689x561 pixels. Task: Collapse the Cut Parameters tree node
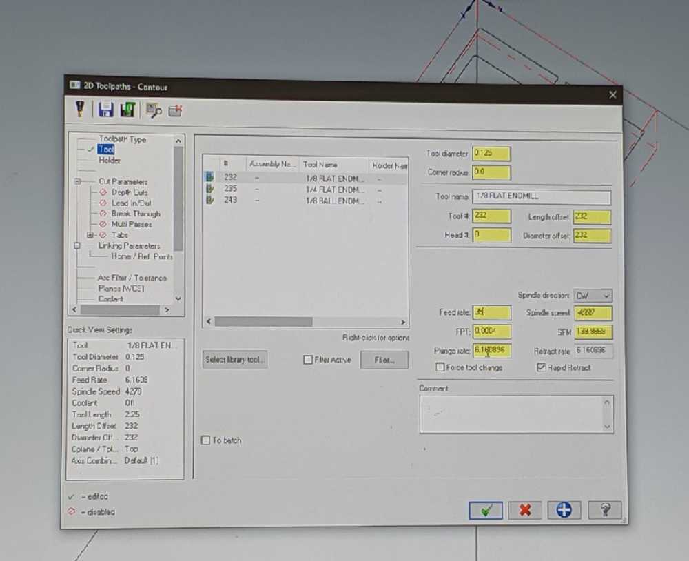coord(78,182)
